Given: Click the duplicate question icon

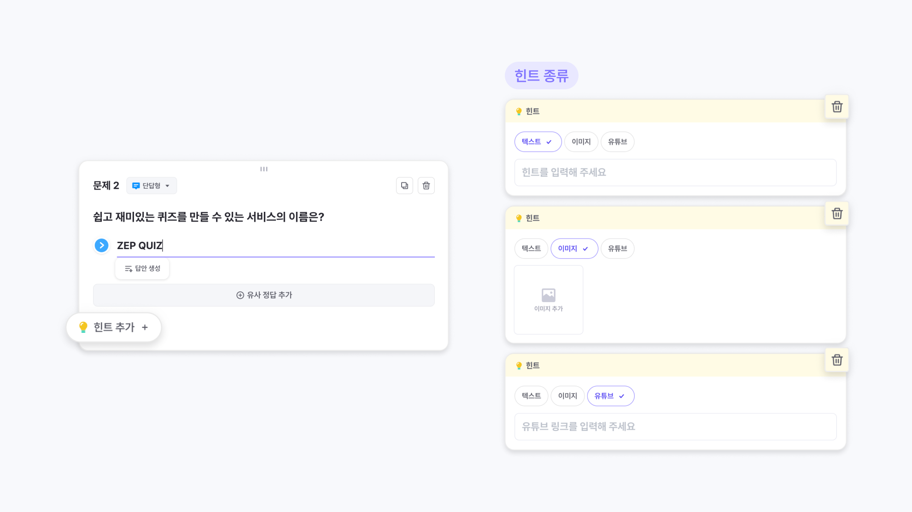Looking at the screenshot, I should [404, 186].
